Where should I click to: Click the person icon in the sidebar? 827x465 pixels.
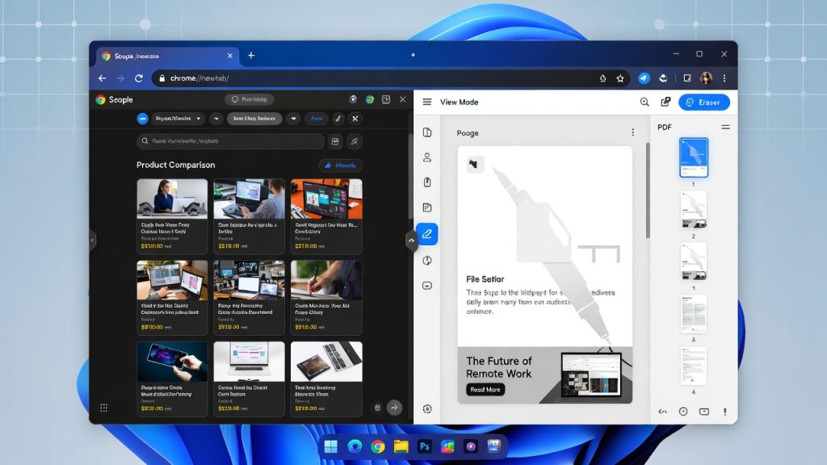427,157
